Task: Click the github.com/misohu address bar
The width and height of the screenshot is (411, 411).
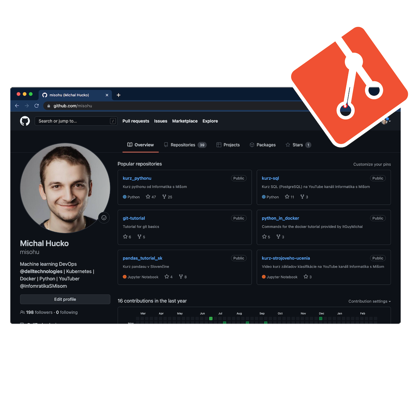Action: (173, 106)
